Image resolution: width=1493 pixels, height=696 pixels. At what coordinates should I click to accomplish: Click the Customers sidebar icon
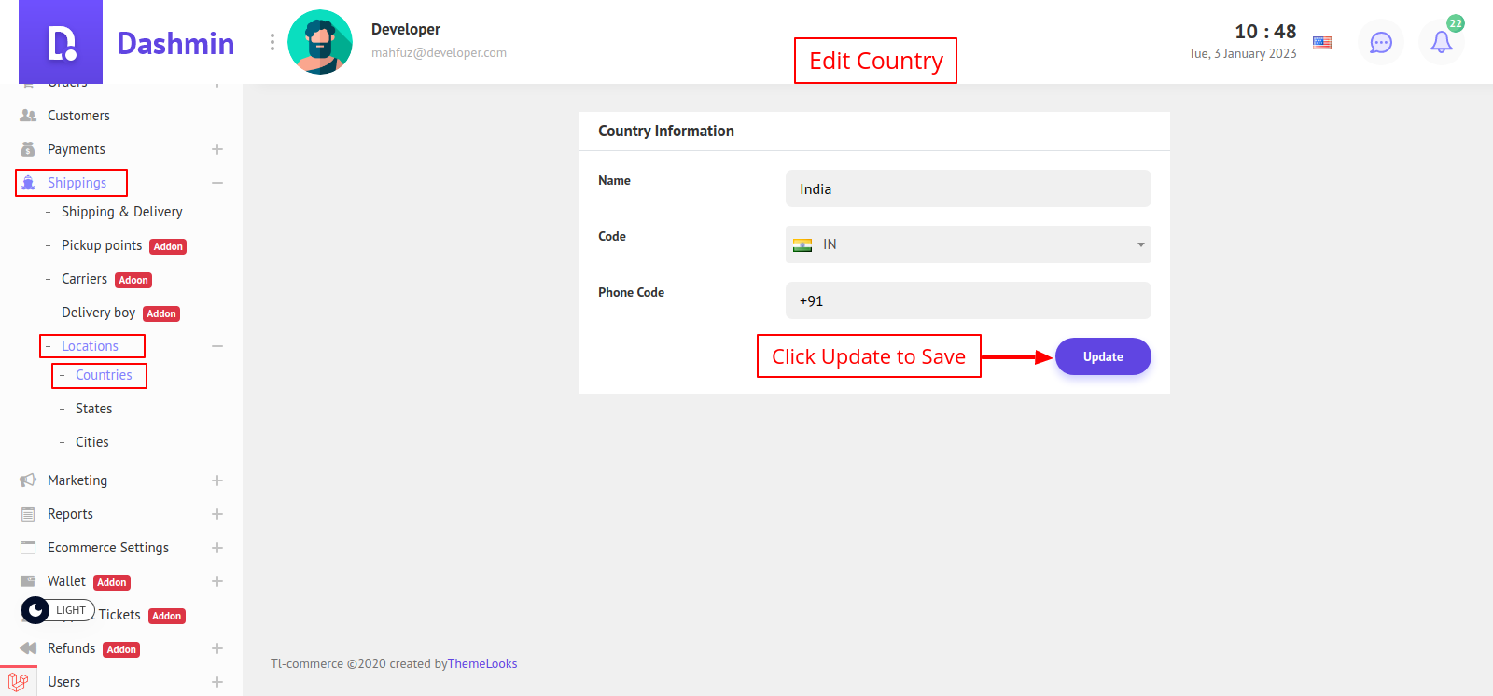click(28, 116)
